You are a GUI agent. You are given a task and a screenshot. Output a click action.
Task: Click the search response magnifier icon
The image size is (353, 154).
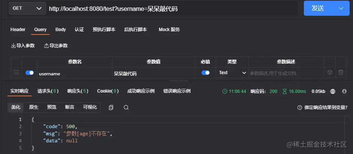[126, 108]
